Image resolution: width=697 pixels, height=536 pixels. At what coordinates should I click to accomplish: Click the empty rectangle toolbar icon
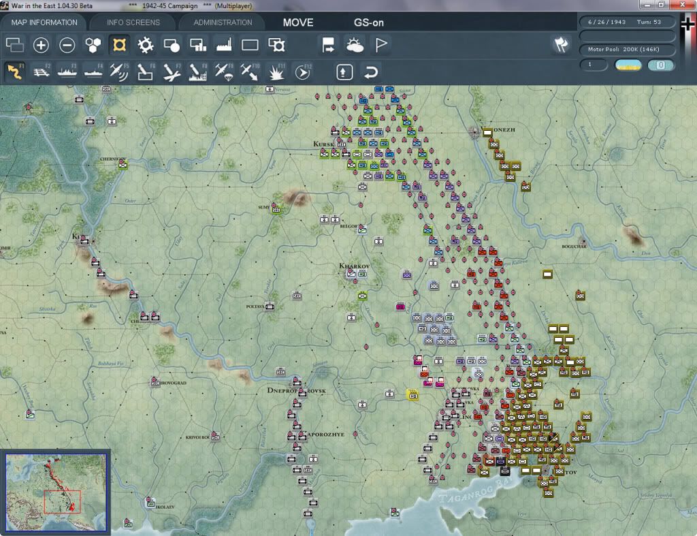(x=250, y=45)
